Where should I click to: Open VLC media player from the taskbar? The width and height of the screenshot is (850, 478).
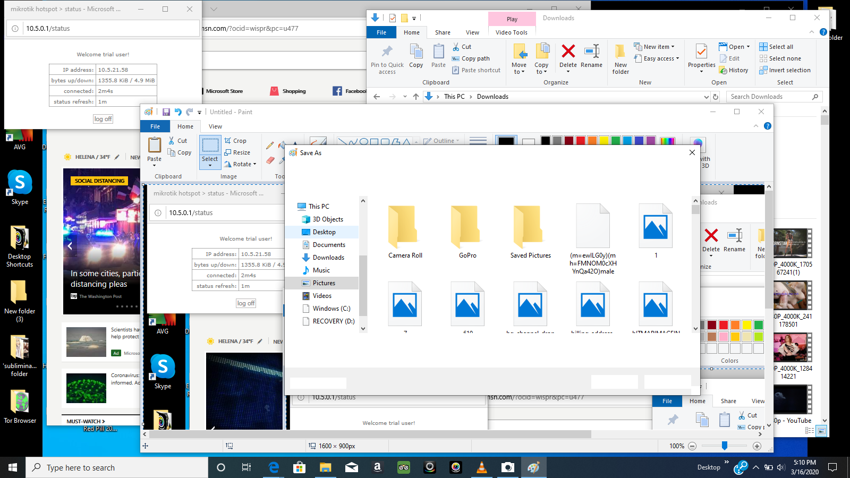[x=482, y=467]
